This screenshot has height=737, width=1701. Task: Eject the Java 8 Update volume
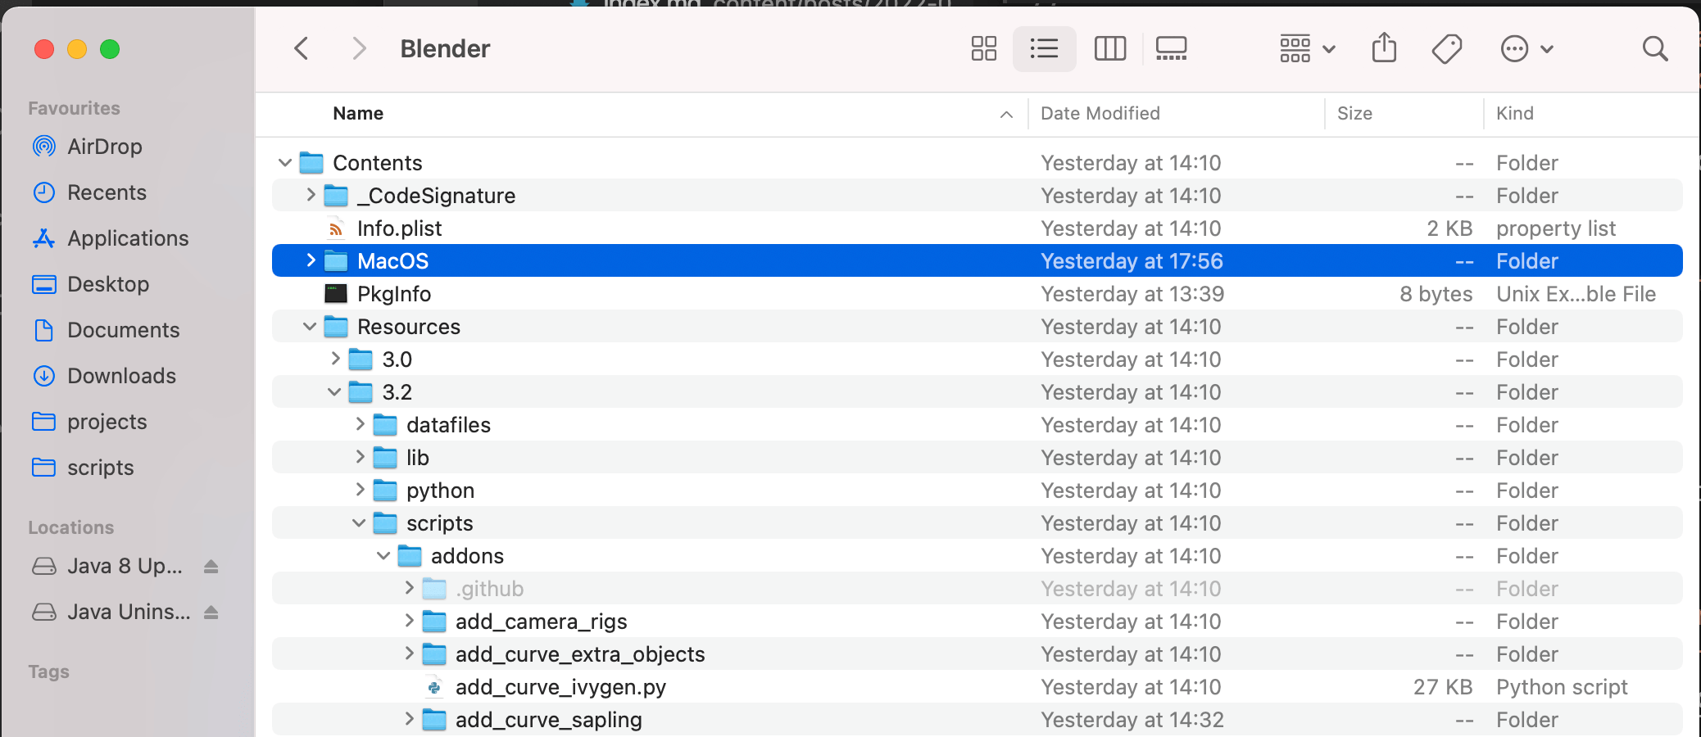click(211, 566)
